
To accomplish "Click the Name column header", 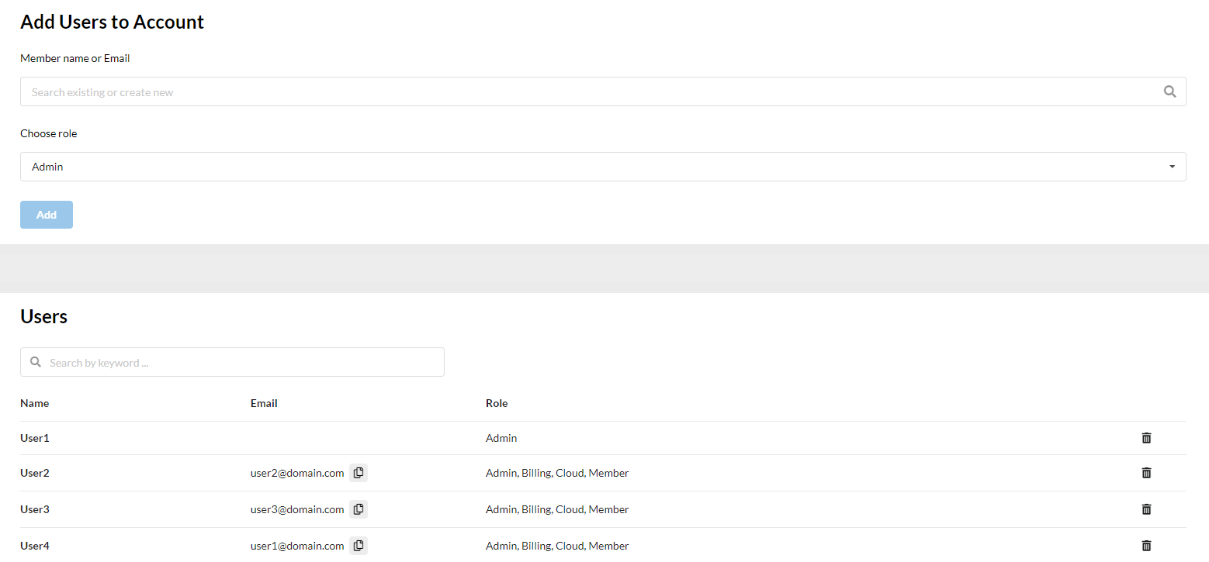I will point(34,403).
